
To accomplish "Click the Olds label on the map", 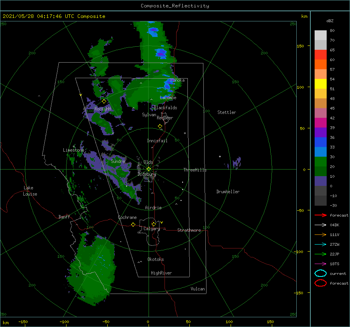I will [148, 162].
